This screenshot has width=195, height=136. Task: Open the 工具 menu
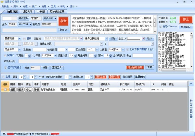click(x=53, y=6)
